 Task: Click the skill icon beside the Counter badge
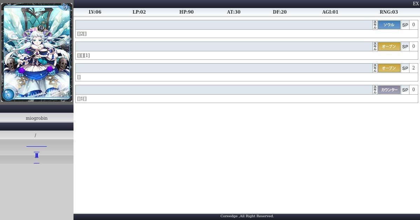375,90
